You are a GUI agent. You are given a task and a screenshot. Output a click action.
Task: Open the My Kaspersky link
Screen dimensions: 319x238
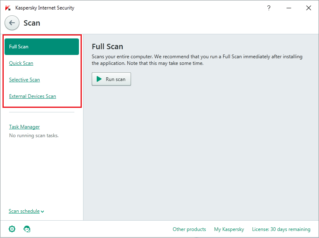(x=229, y=229)
